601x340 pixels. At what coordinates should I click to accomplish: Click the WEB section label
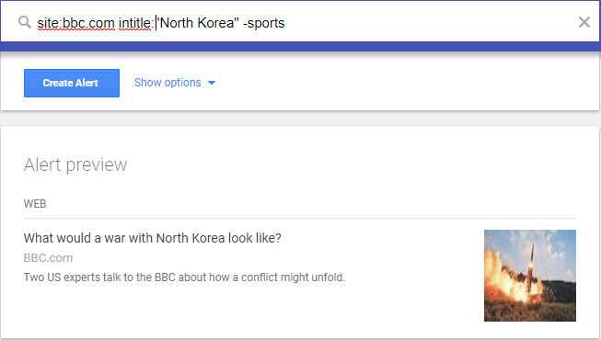(x=35, y=204)
